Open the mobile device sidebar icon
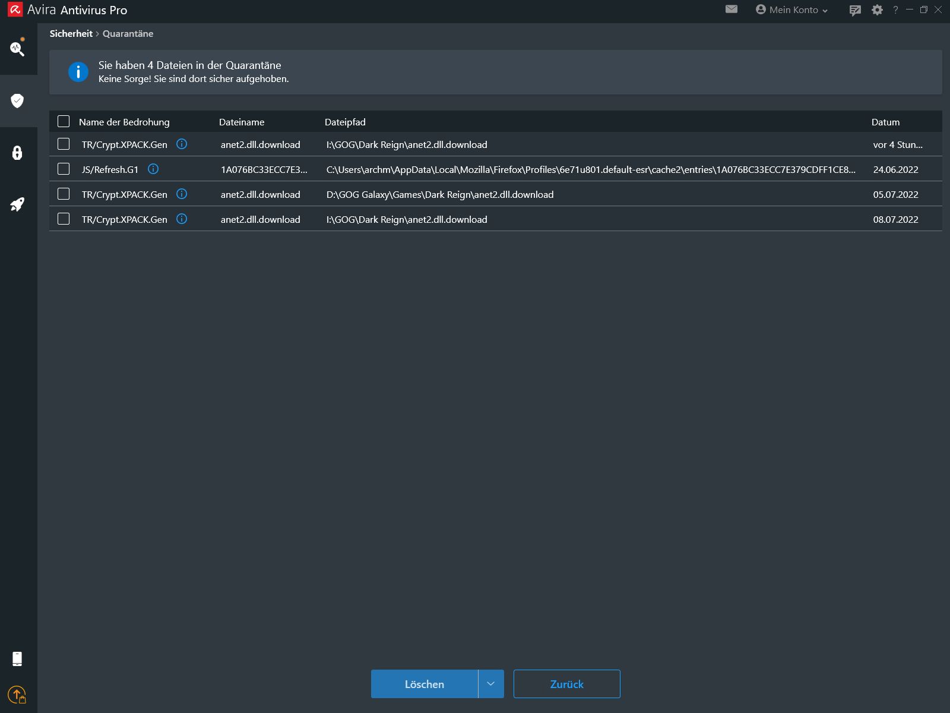The width and height of the screenshot is (950, 713). click(17, 658)
